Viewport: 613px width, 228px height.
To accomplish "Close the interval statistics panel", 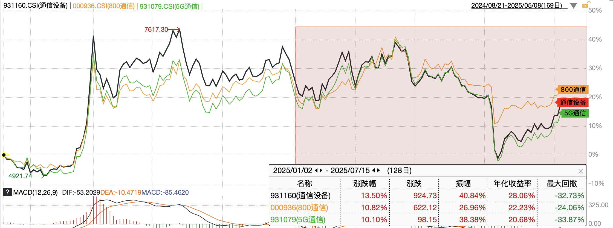I will tap(581, 171).
